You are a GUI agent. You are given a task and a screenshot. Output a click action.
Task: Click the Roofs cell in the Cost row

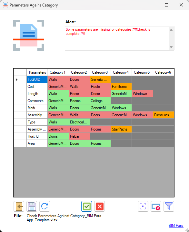pyautogui.click(x=100, y=87)
